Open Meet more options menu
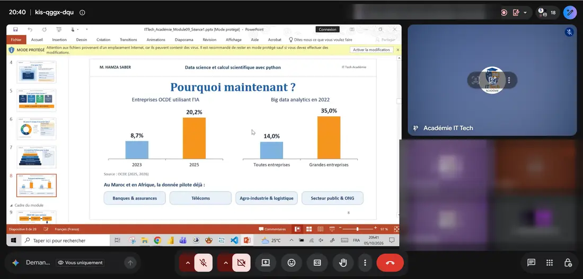The width and height of the screenshot is (583, 279). click(x=365, y=263)
